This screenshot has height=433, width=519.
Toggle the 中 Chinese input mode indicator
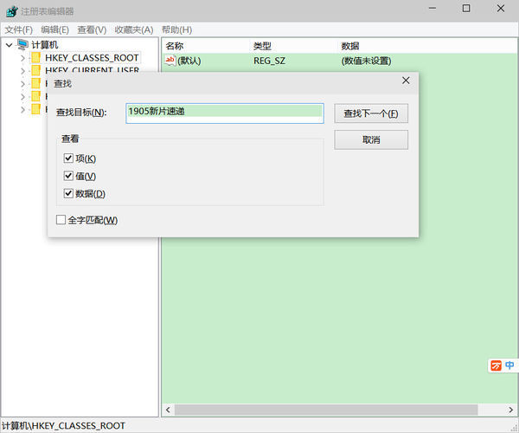pyautogui.click(x=509, y=365)
